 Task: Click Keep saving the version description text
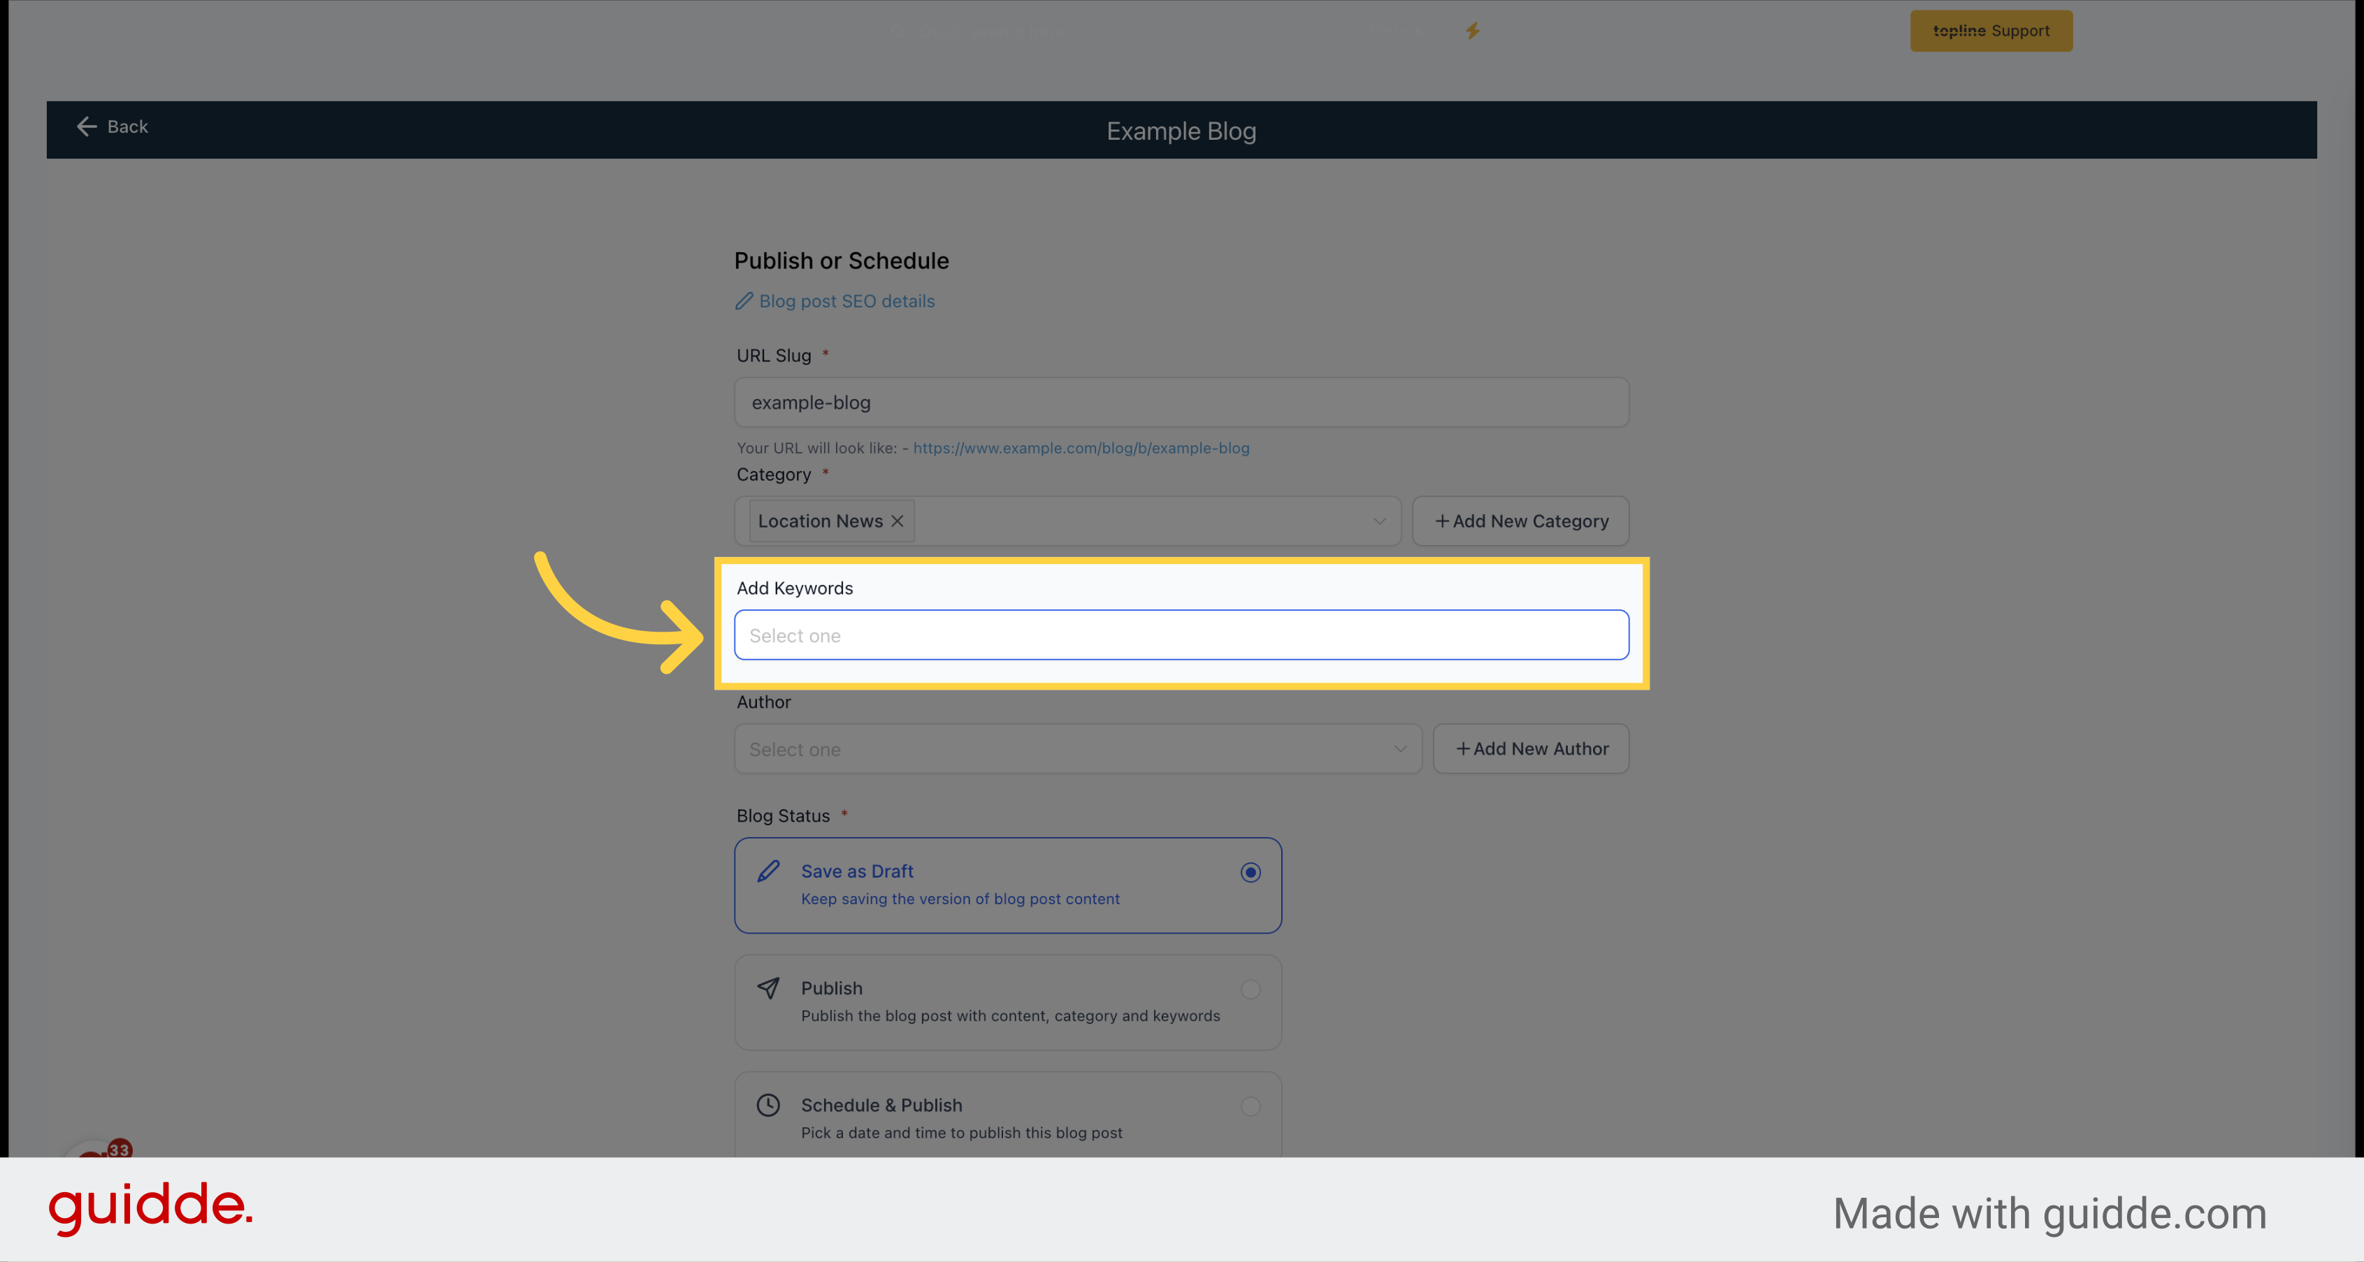coord(960,899)
